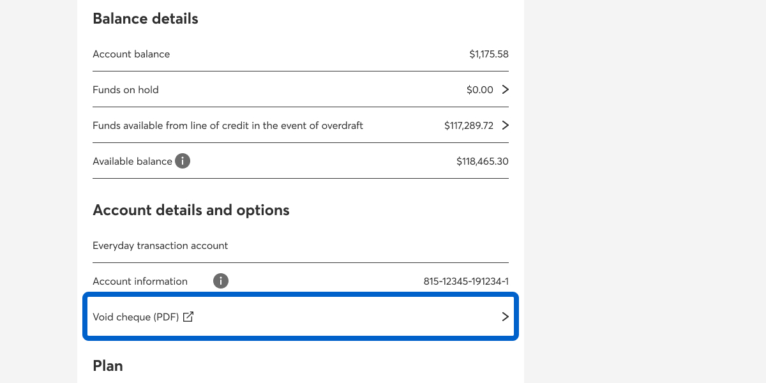Click the $0.00 funds on hold amount

click(480, 90)
